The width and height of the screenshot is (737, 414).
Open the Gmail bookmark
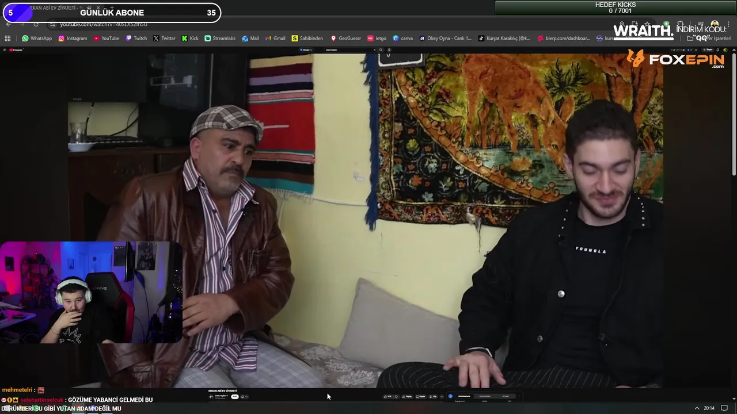[275, 38]
